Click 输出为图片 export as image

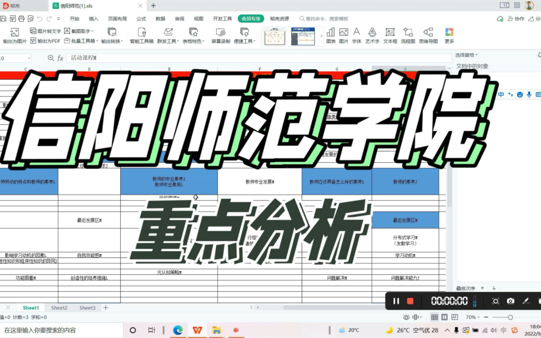tap(14, 36)
